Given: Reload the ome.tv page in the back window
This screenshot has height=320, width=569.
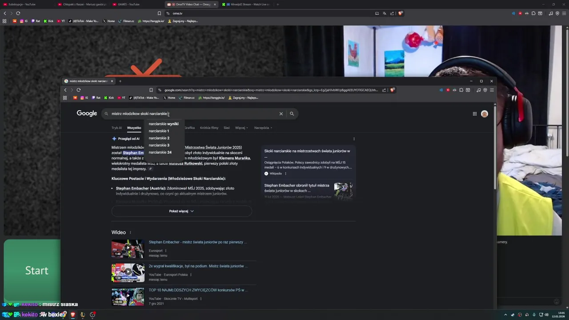Looking at the screenshot, I should pyautogui.click(x=18, y=13).
